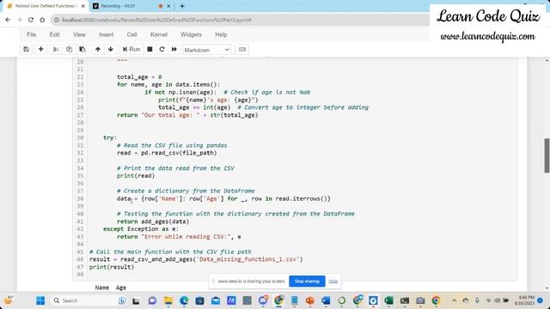Move the selected cell down
The height and width of the screenshot is (309, 550).
point(111,50)
